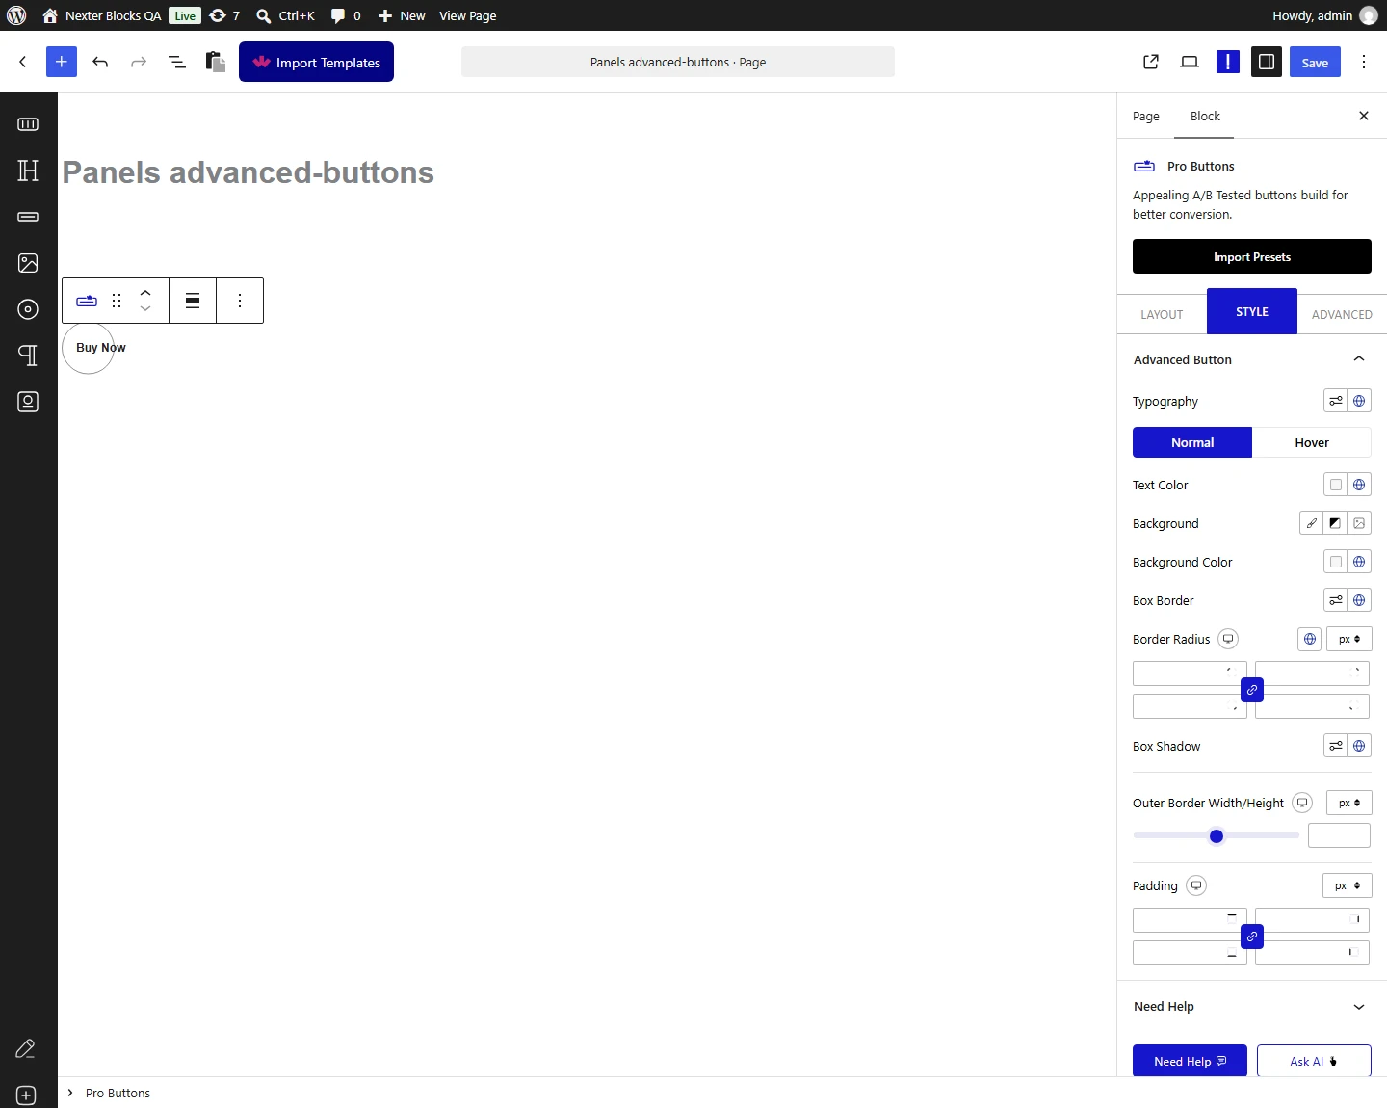The image size is (1387, 1108).
Task: Open the Text Color swatch
Action: point(1336,485)
